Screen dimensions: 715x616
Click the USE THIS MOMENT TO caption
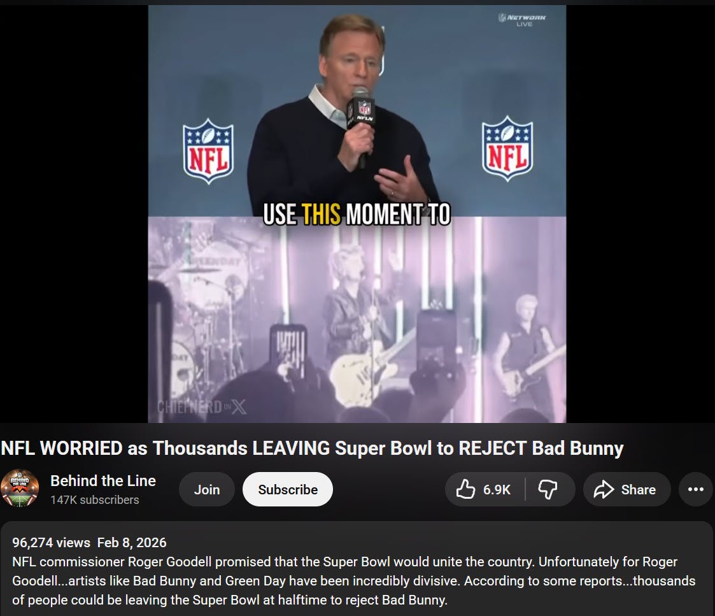357,214
